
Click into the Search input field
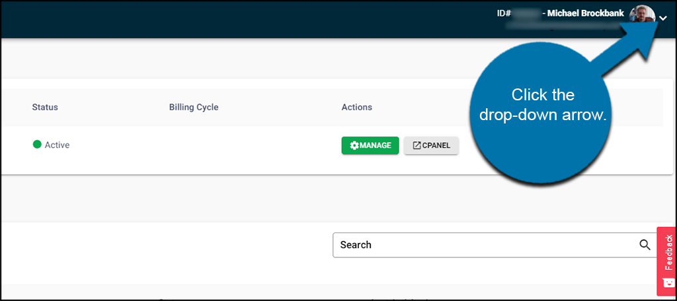pos(483,244)
